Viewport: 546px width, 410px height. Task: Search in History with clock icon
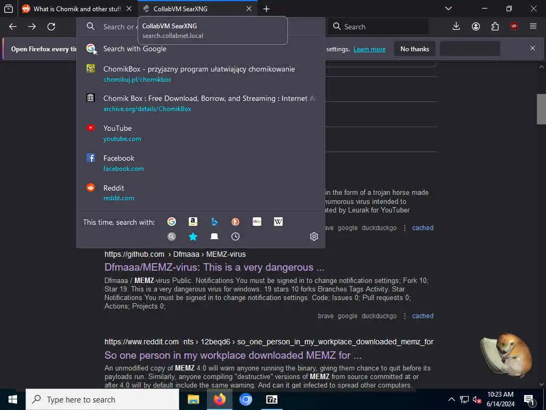pyautogui.click(x=235, y=236)
